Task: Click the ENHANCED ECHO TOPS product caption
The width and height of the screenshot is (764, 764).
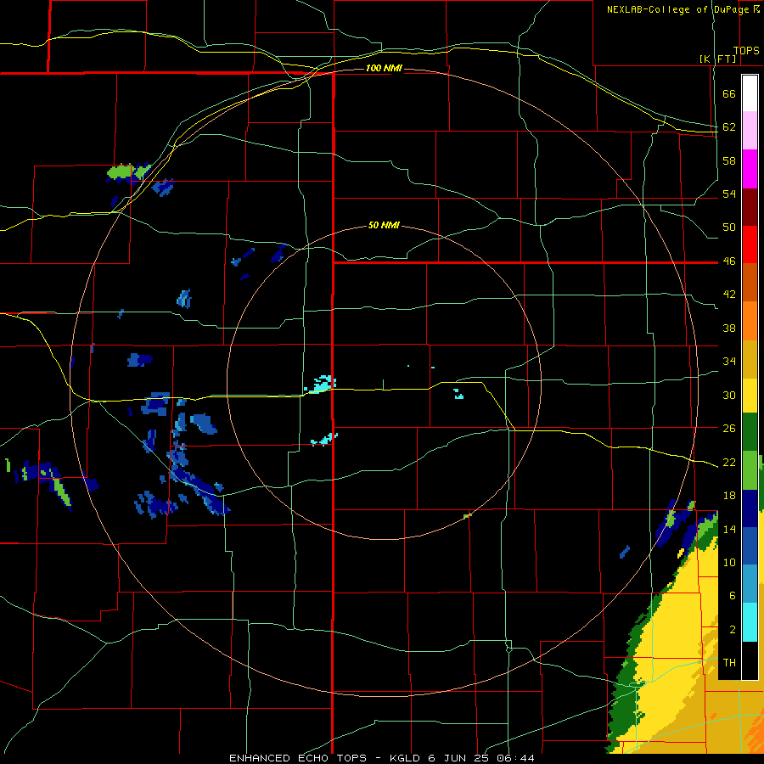Action: pyautogui.click(x=301, y=758)
